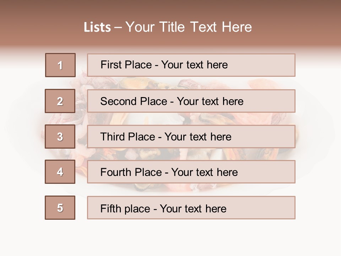
Task: Click the bold word "Lists" in the title
Action: coord(97,27)
